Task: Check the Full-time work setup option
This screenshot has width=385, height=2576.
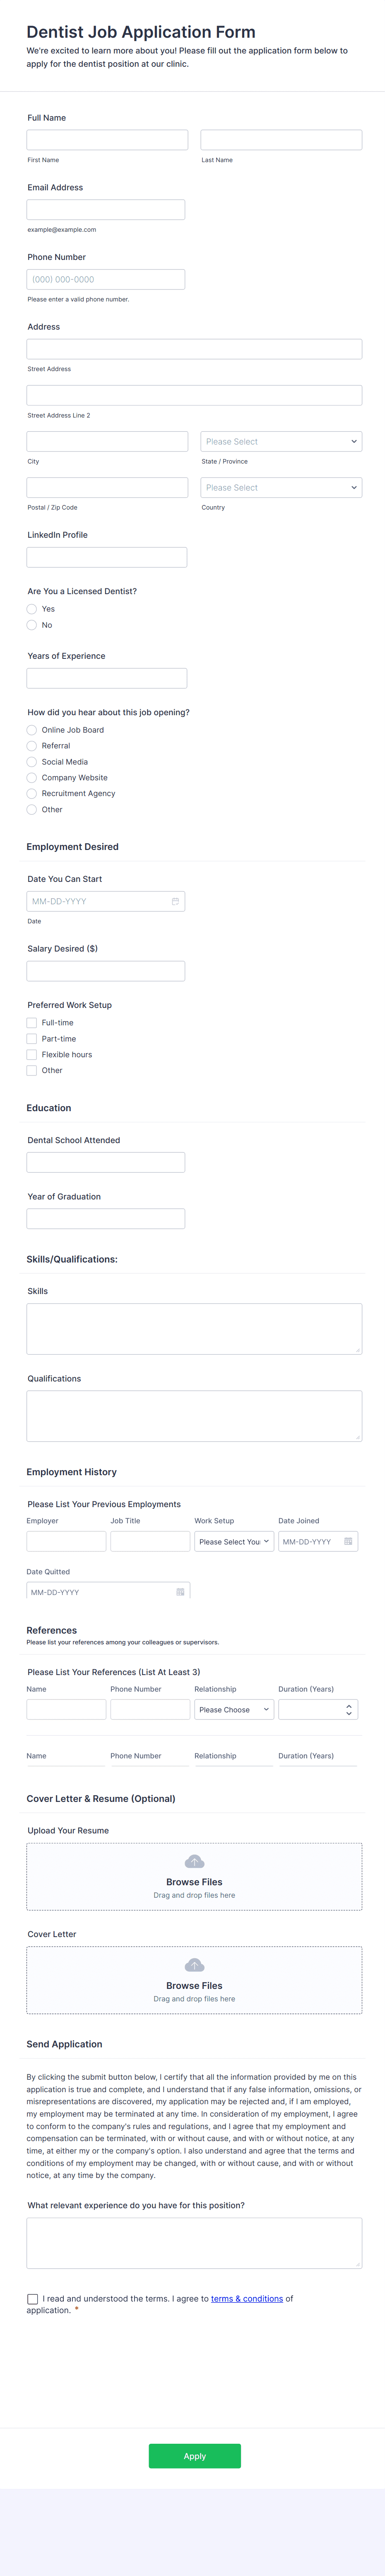Action: click(x=31, y=1022)
